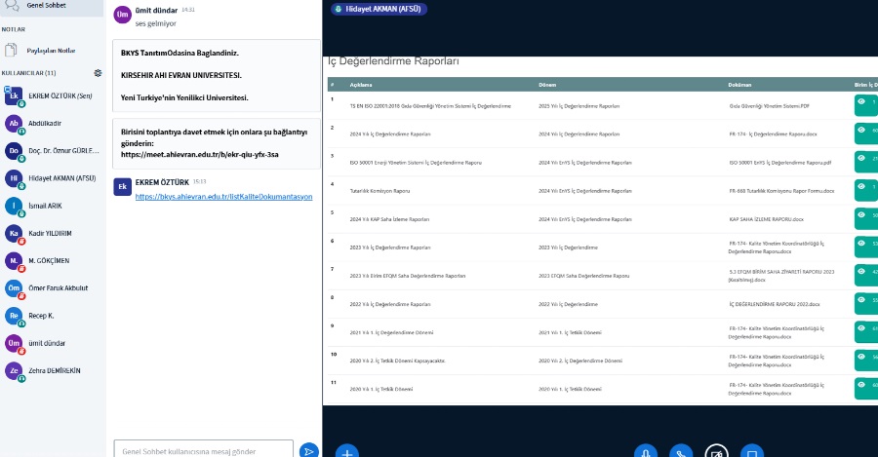Click the send message arrow button
The width and height of the screenshot is (878, 457).
[x=308, y=450]
